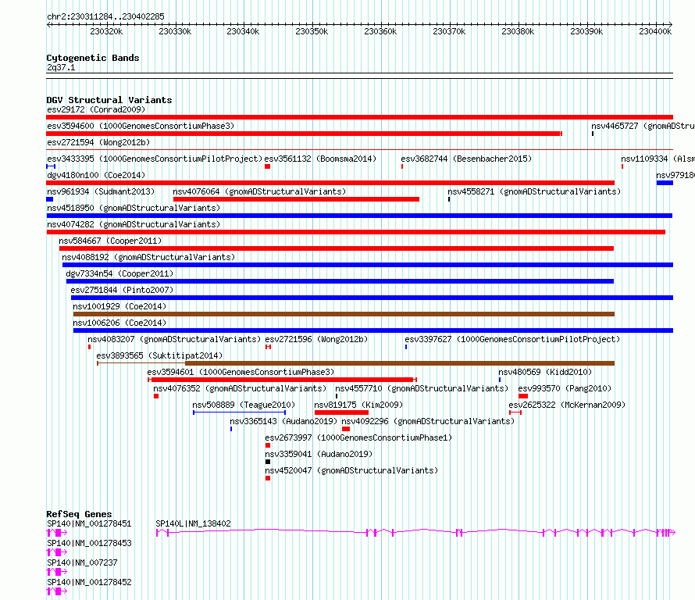Select the dgv7334n54 (Cooper2011) label
695x600 pixels.
click(119, 273)
